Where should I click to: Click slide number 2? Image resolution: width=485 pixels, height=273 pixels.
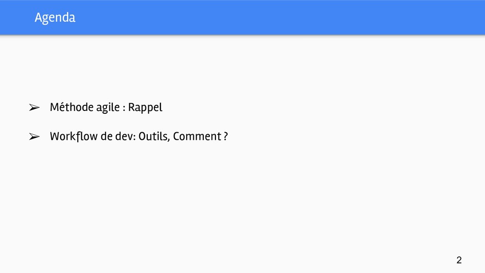click(x=458, y=260)
